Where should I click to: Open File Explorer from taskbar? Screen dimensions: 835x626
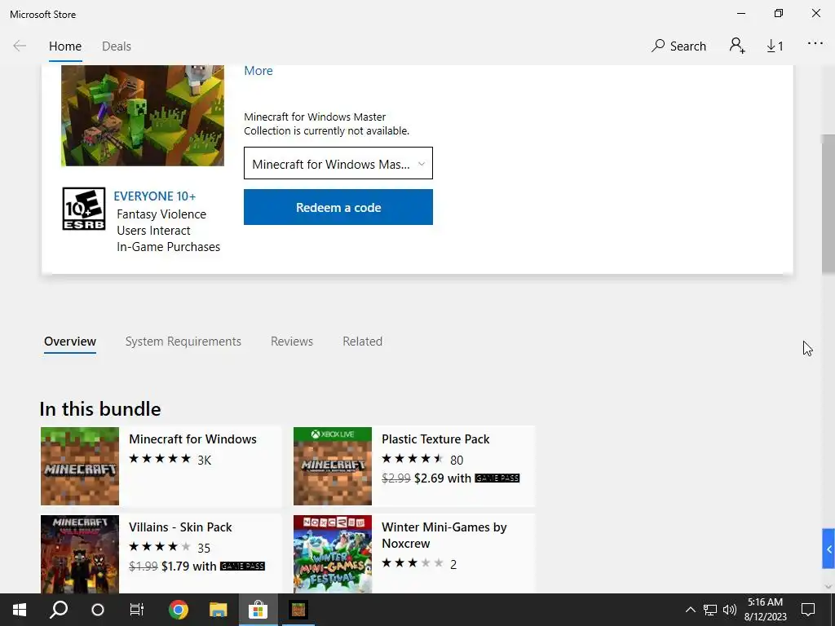click(218, 610)
